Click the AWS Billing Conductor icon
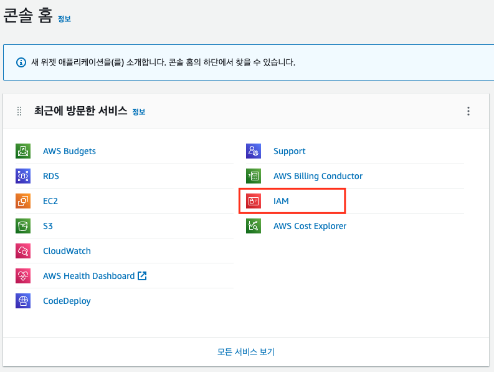 pyautogui.click(x=254, y=176)
